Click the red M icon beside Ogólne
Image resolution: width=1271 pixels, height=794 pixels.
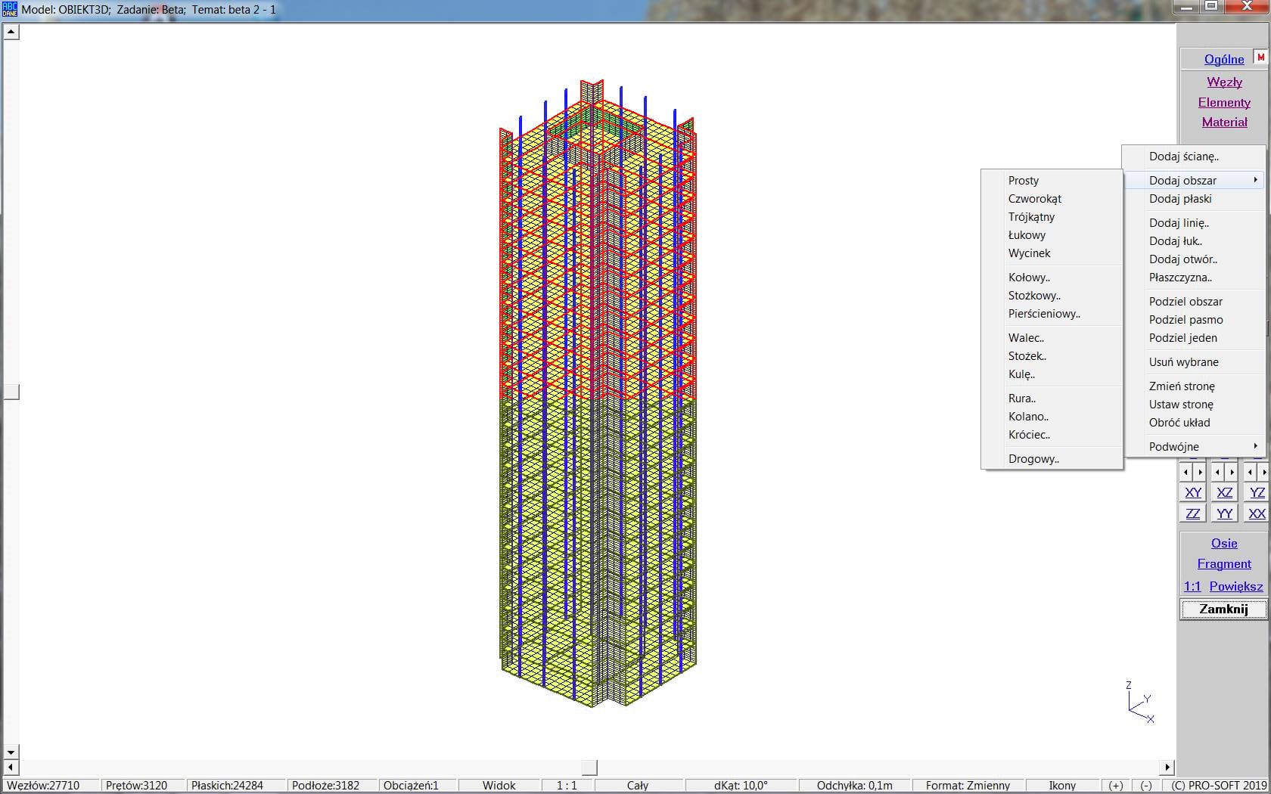click(x=1260, y=57)
